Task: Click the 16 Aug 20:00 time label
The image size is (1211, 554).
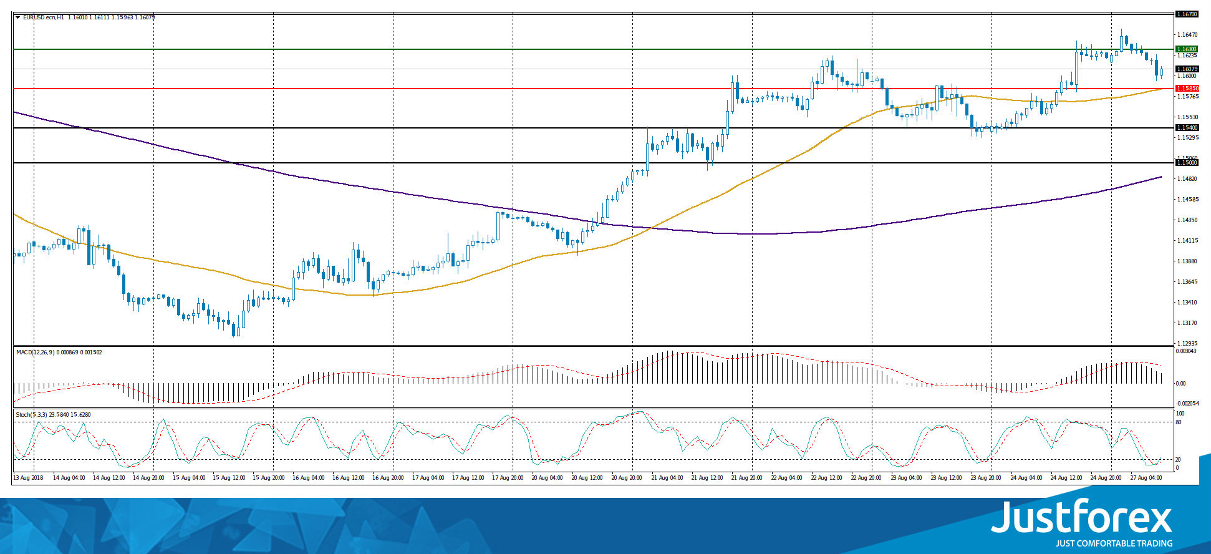Action: click(x=388, y=478)
